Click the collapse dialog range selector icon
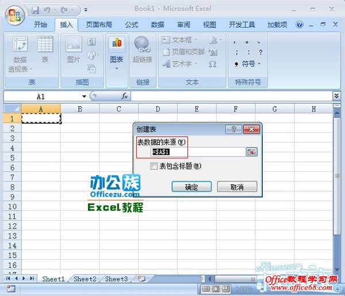The image size is (345, 296). pyautogui.click(x=251, y=152)
